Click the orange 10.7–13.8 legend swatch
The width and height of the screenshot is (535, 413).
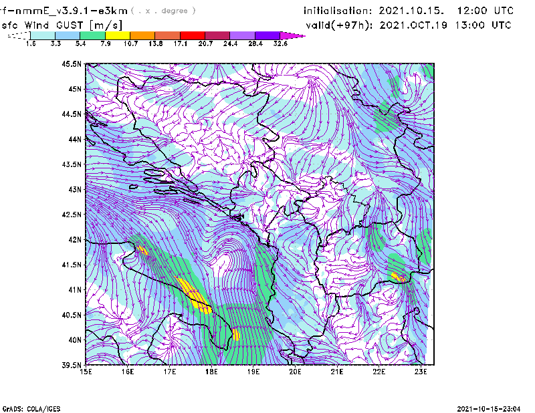click(x=142, y=35)
